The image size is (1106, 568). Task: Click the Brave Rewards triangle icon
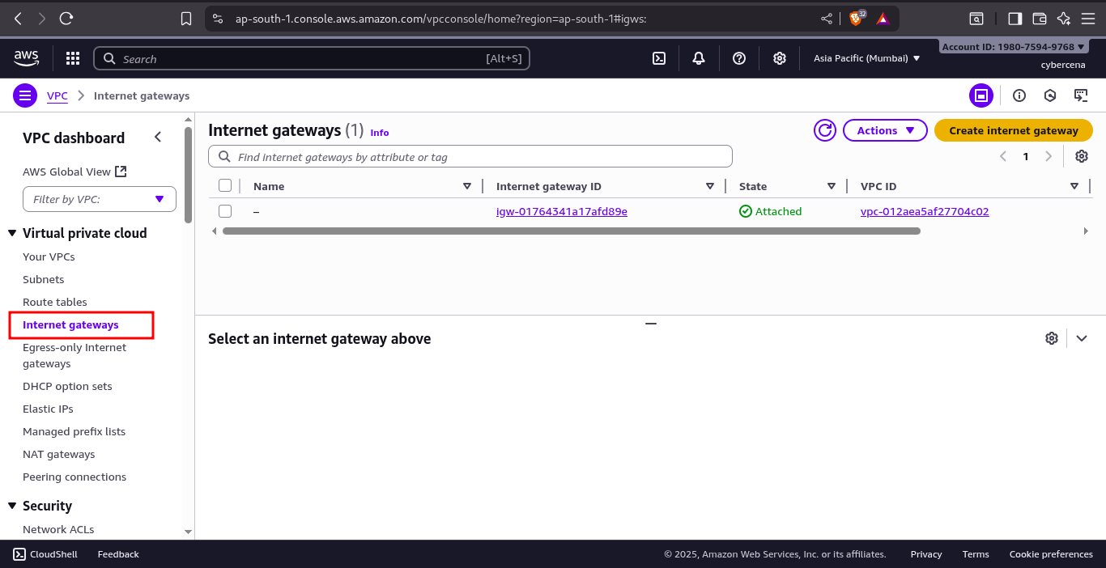point(883,18)
